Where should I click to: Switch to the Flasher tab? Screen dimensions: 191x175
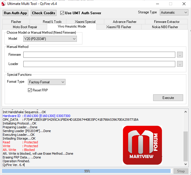[16, 22]
